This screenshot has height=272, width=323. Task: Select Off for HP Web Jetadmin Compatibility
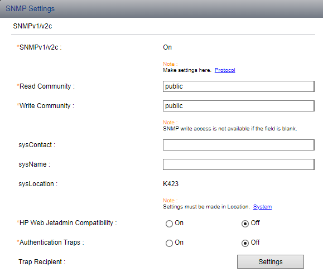(245, 224)
